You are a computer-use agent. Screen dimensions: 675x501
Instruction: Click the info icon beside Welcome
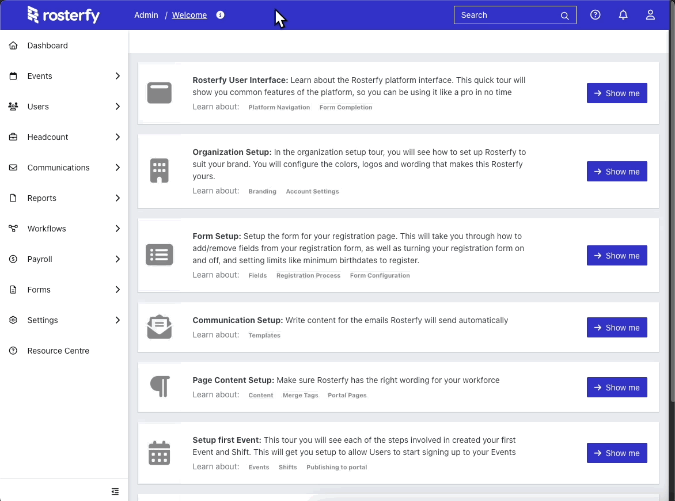(220, 15)
